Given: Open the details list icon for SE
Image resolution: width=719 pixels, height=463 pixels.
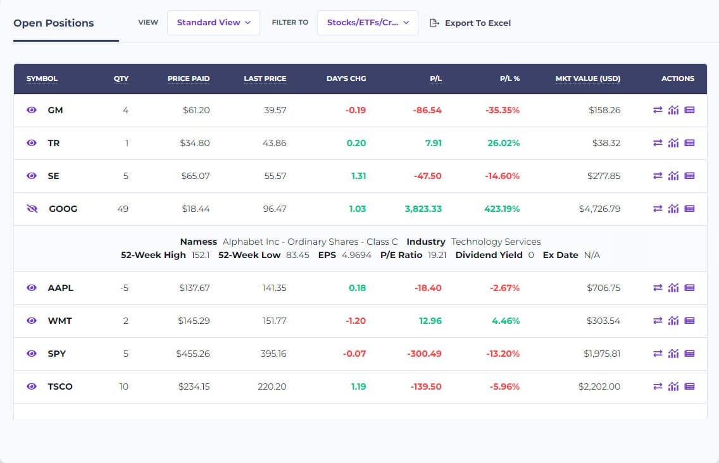Looking at the screenshot, I should (x=689, y=176).
